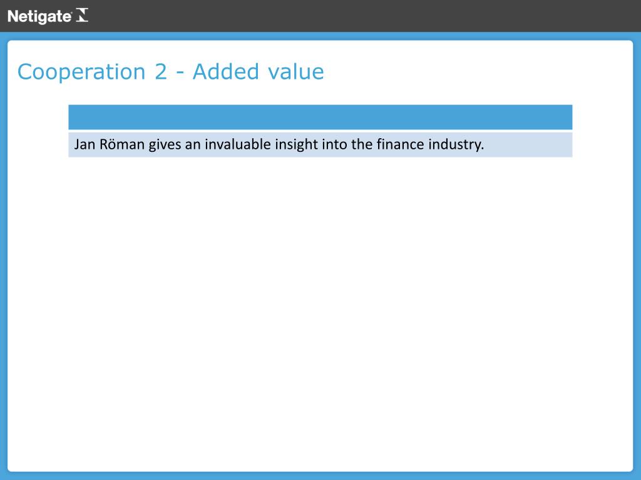Click the word 'gives' in the response row
The height and width of the screenshot is (480, 641).
165,145
